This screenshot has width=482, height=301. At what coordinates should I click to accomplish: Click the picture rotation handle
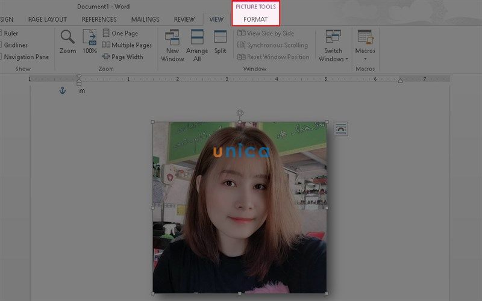coord(240,113)
